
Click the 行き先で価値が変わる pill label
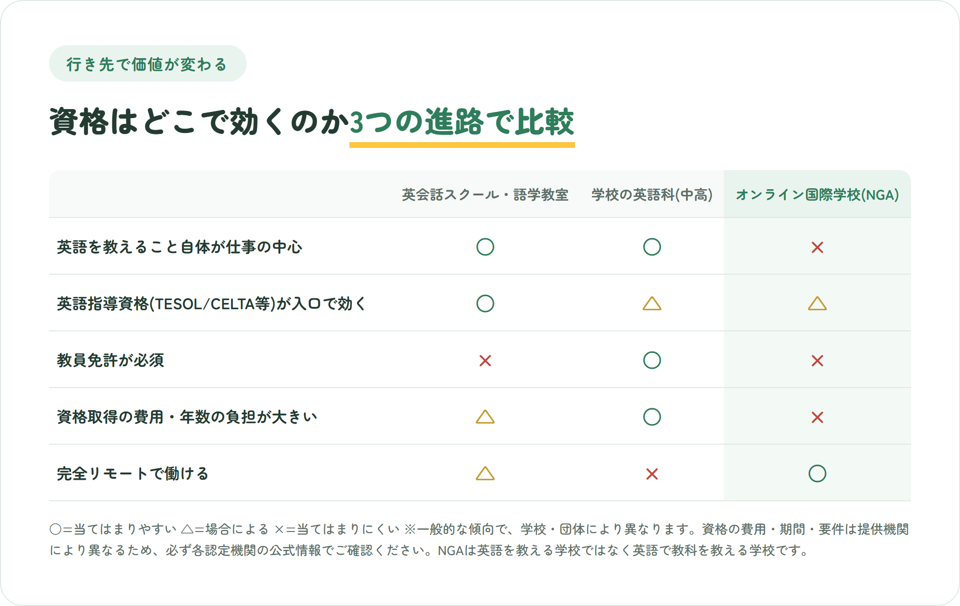147,63
